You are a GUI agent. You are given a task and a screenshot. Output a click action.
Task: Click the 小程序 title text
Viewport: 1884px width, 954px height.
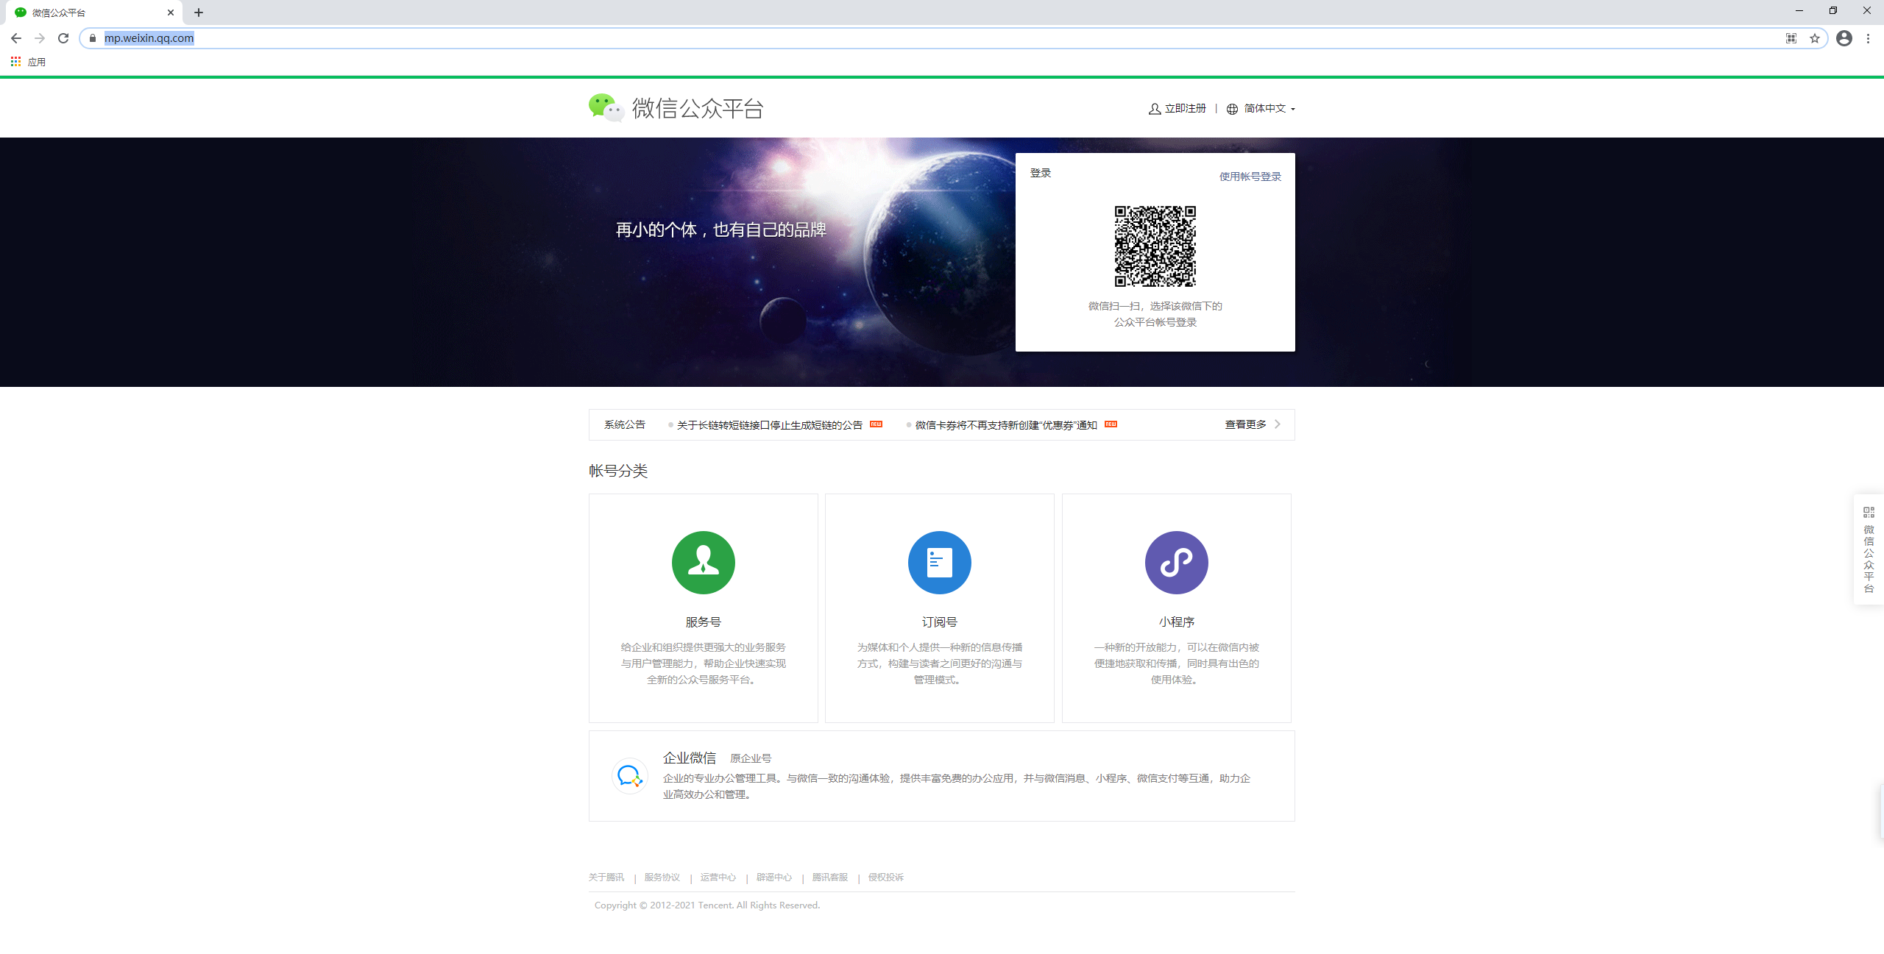pyautogui.click(x=1176, y=622)
